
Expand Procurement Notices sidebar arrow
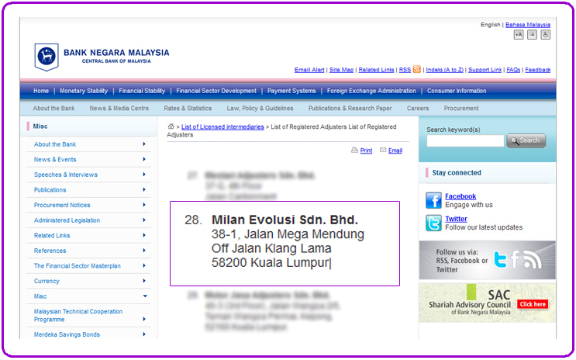coord(144,205)
